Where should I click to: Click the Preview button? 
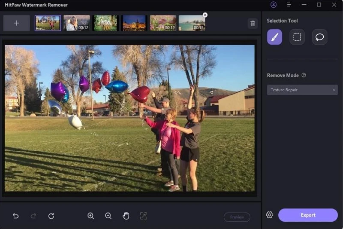click(237, 217)
